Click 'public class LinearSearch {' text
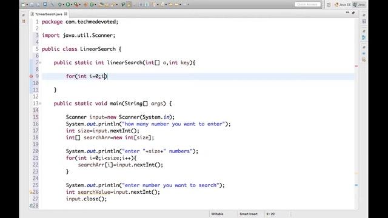 pyautogui.click(x=82, y=49)
